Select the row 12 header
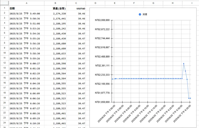The image size is (199, 128). pyautogui.click(x=4, y=63)
